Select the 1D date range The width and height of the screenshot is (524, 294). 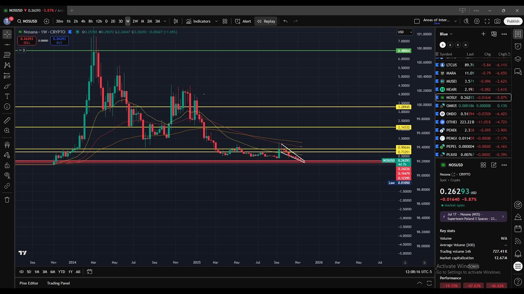(x=21, y=272)
